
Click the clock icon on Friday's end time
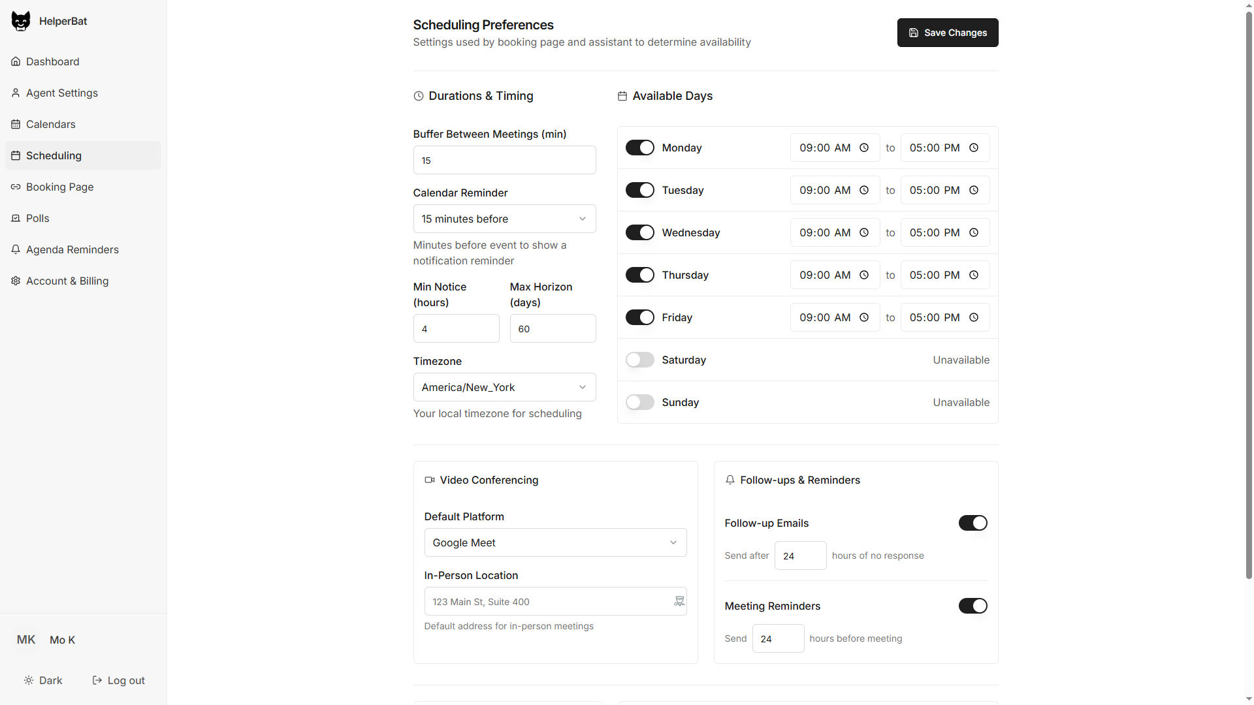coord(974,317)
